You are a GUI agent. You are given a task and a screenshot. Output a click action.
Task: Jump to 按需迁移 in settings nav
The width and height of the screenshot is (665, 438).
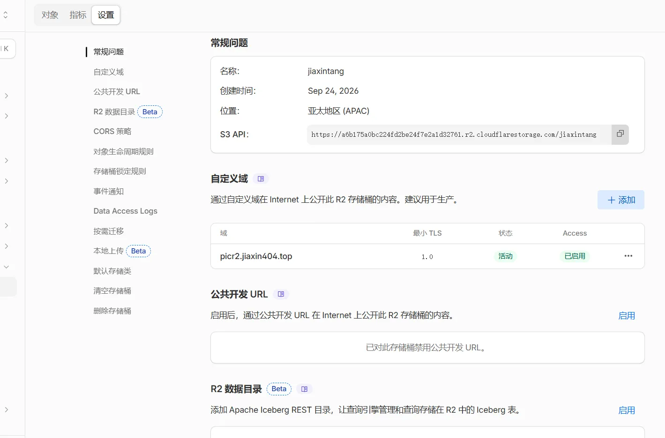pyautogui.click(x=109, y=231)
